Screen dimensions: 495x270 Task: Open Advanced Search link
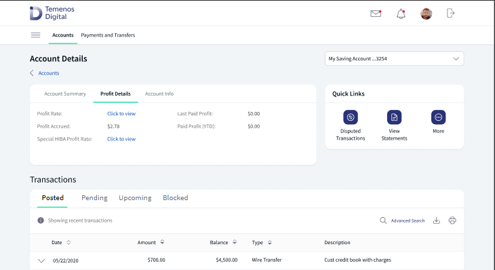408,220
